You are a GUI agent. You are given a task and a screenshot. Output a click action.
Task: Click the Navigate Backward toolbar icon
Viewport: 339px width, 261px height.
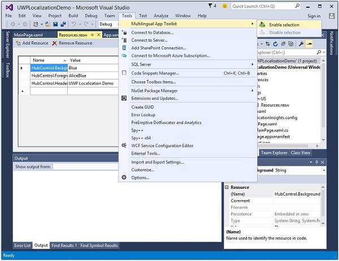coord(13,24)
